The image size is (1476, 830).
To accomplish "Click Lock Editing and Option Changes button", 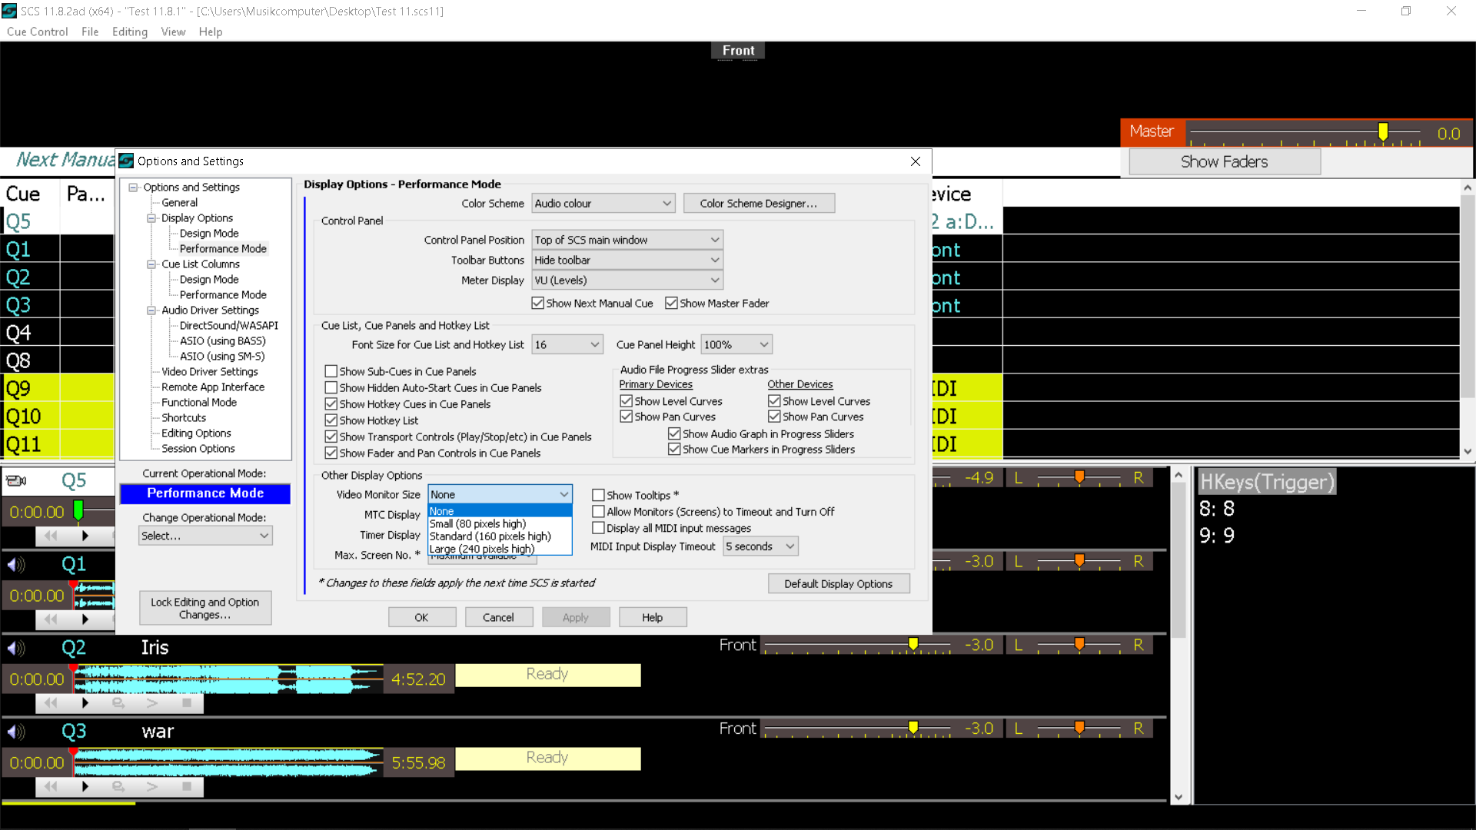I will [205, 608].
